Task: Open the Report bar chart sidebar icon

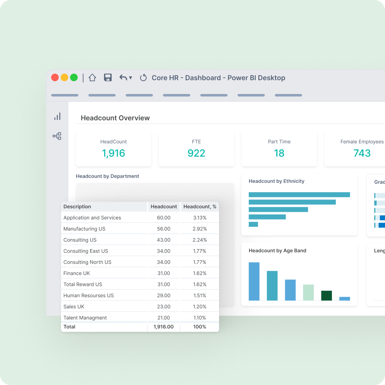Action: tap(57, 117)
